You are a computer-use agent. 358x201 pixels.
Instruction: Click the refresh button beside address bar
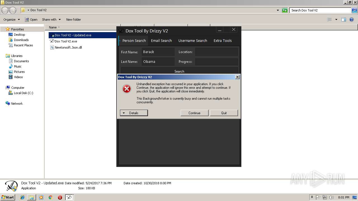285,10
